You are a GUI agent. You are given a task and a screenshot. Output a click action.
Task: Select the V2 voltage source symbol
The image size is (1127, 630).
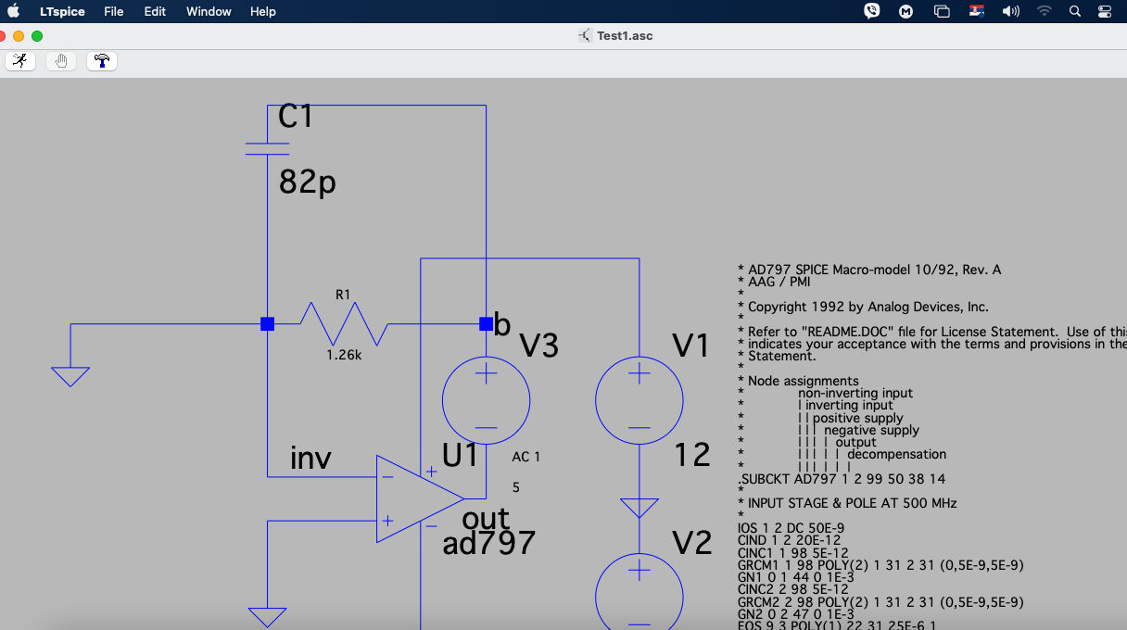[x=639, y=591]
